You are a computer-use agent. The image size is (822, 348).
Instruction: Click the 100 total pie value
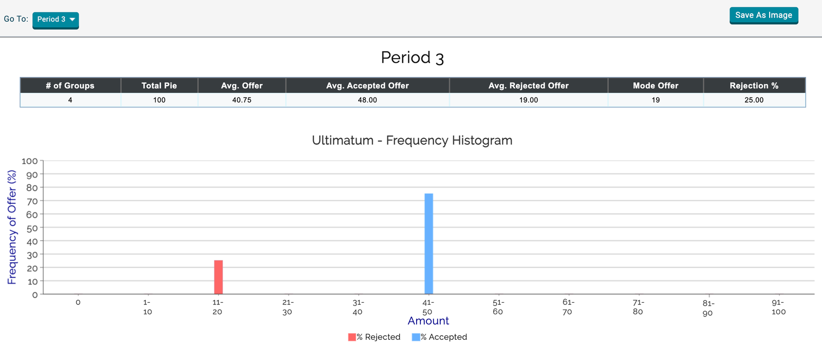tap(159, 100)
